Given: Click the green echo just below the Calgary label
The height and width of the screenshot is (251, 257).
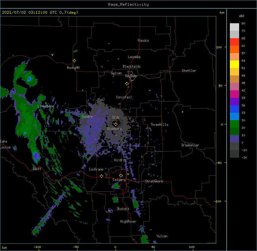Looking at the screenshot, I should (116, 186).
